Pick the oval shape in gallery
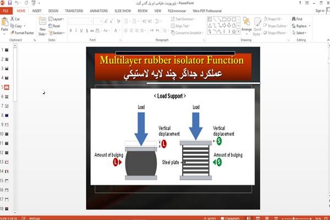The width and height of the screenshot is (330, 220). [229, 19]
